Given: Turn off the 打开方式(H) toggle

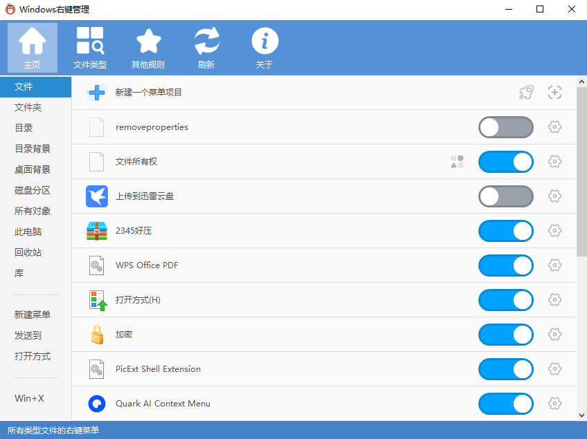Looking at the screenshot, I should pos(506,300).
